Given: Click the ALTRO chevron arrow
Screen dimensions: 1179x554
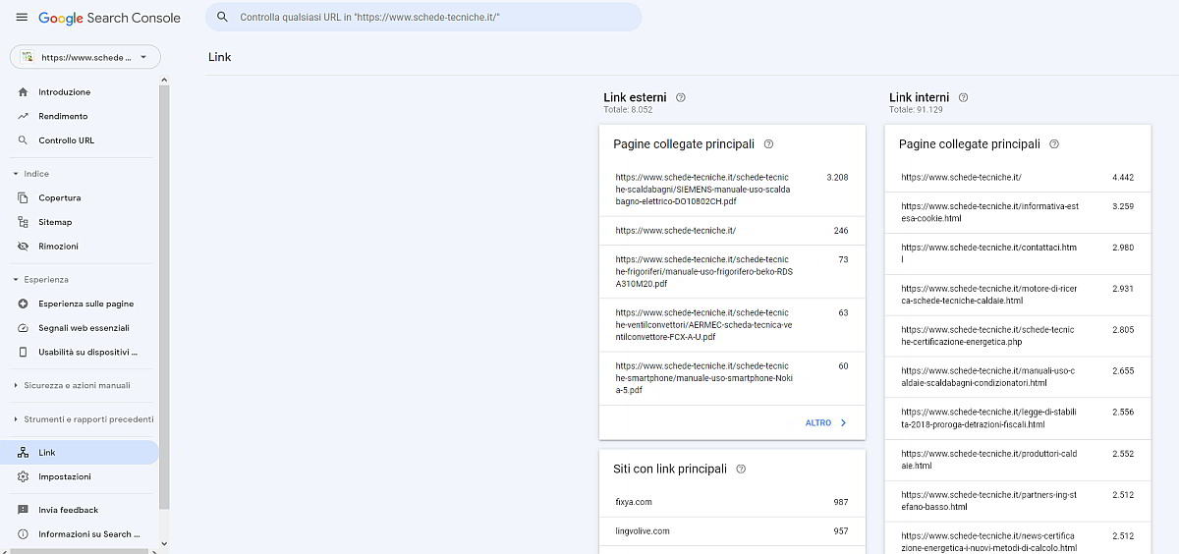Looking at the screenshot, I should click(x=843, y=423).
